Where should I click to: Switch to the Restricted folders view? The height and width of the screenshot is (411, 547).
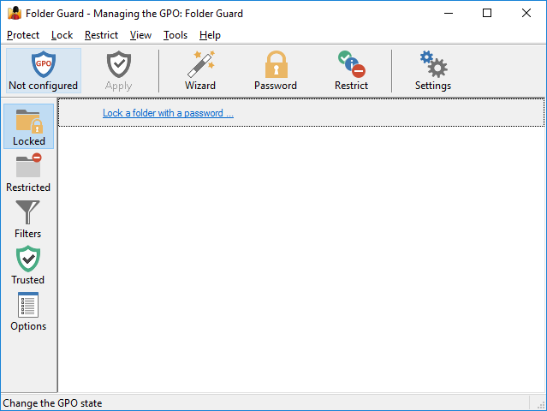point(28,173)
